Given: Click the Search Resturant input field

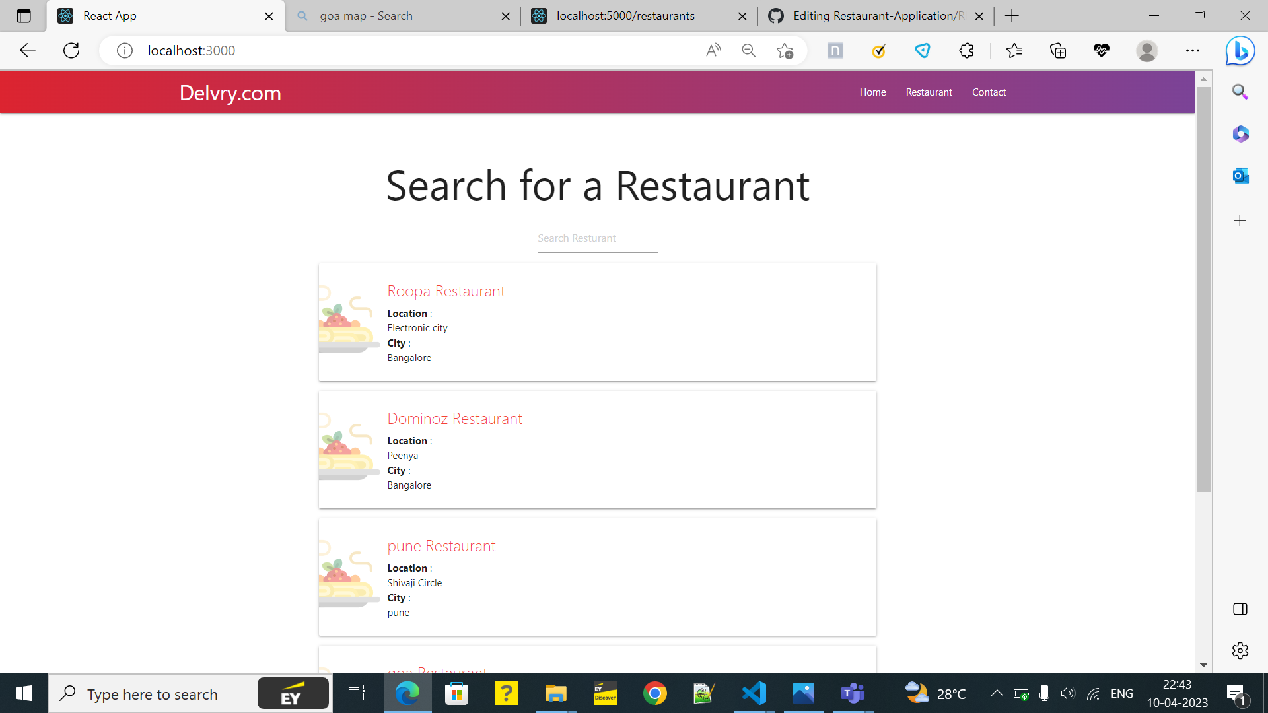Looking at the screenshot, I should (597, 238).
